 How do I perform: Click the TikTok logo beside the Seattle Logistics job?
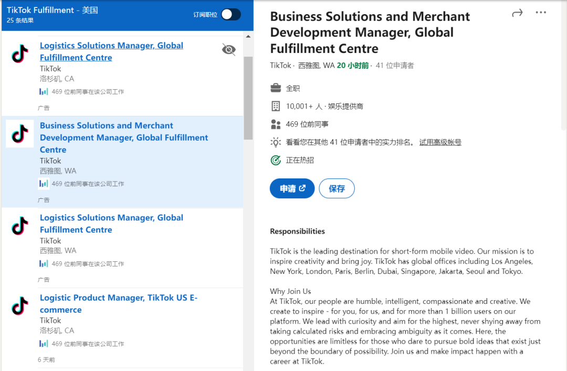tap(20, 226)
